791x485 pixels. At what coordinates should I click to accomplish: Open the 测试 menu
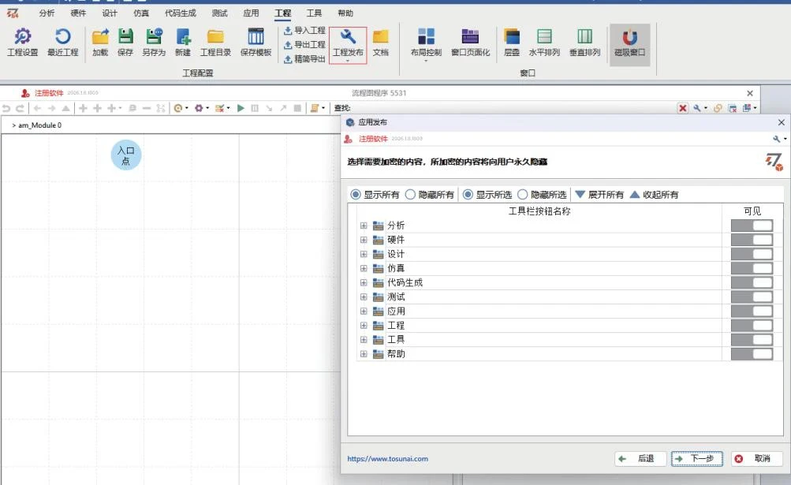(x=219, y=13)
